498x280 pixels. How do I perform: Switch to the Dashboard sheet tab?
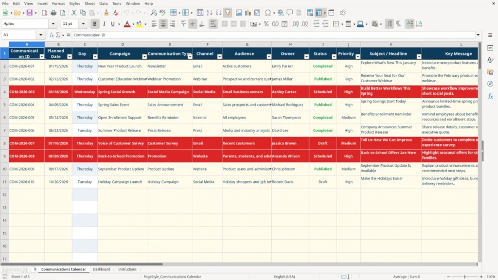point(101,269)
